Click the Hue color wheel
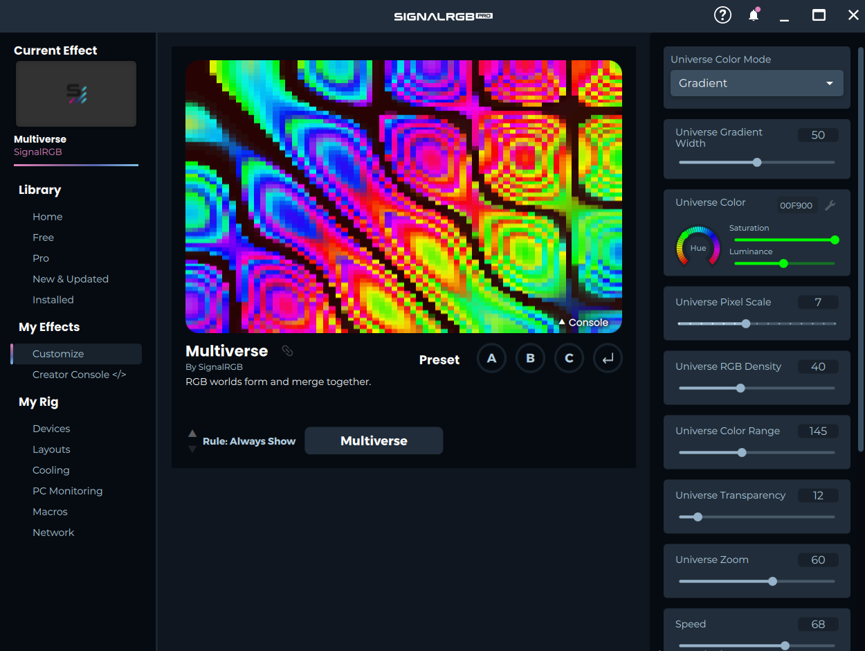865x651 pixels. [x=698, y=247]
